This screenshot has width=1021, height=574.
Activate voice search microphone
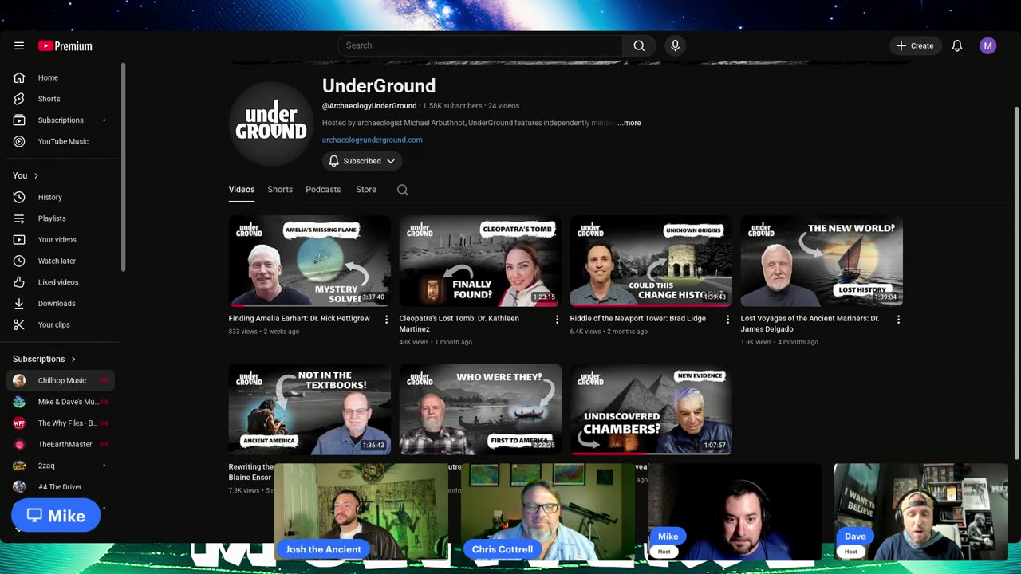[675, 45]
